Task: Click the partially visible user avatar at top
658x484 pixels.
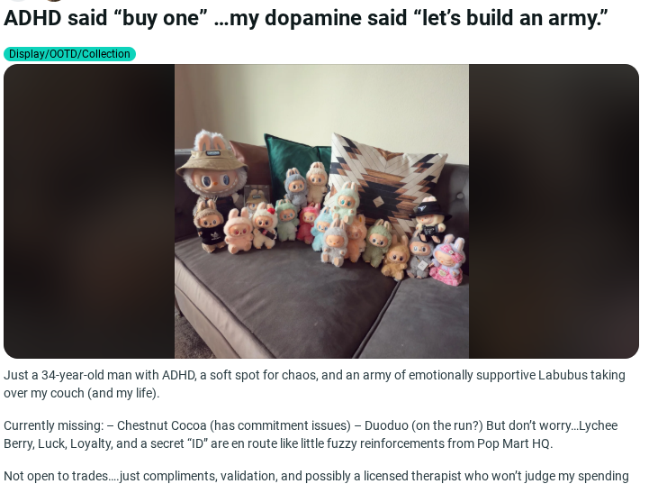Action: [x=55, y=1]
